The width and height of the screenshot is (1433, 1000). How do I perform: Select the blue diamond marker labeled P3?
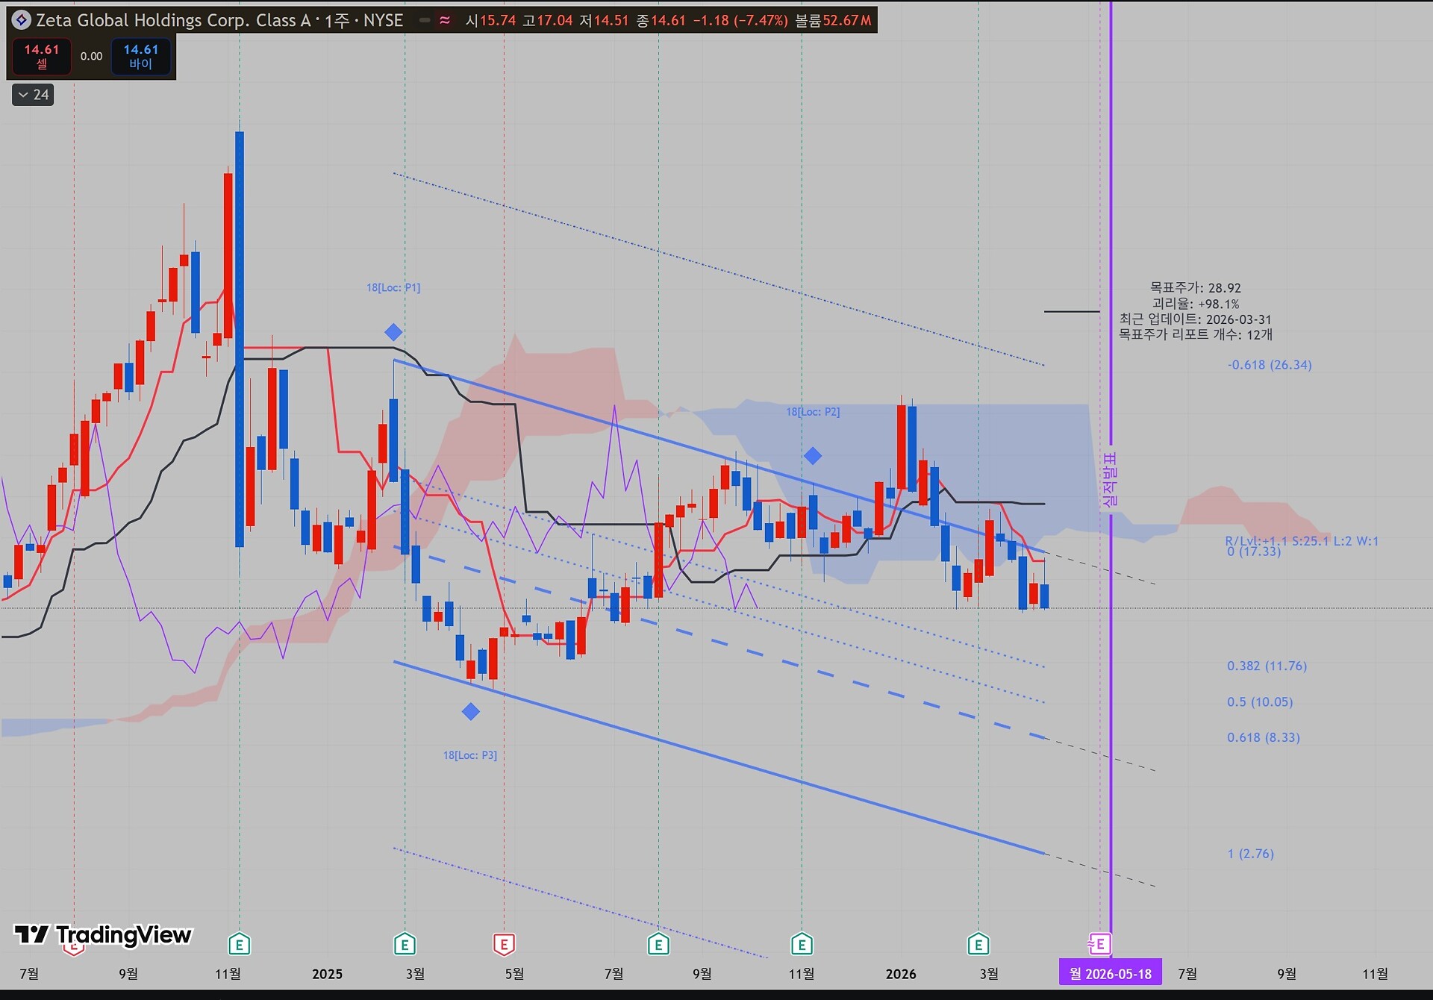tap(470, 712)
